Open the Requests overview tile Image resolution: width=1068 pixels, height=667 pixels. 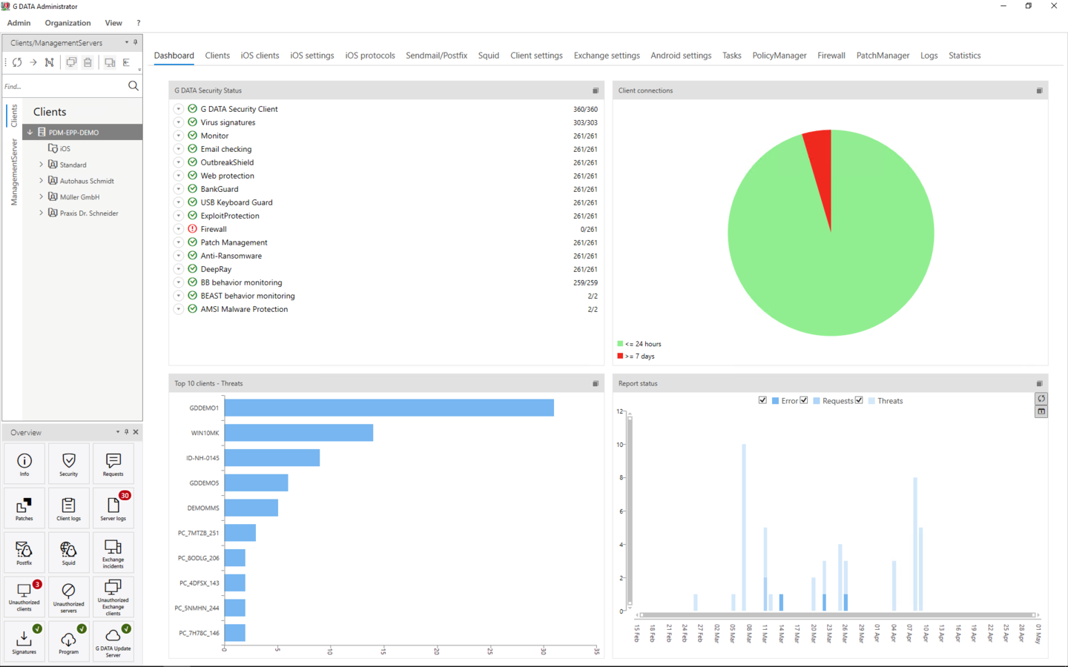[113, 464]
